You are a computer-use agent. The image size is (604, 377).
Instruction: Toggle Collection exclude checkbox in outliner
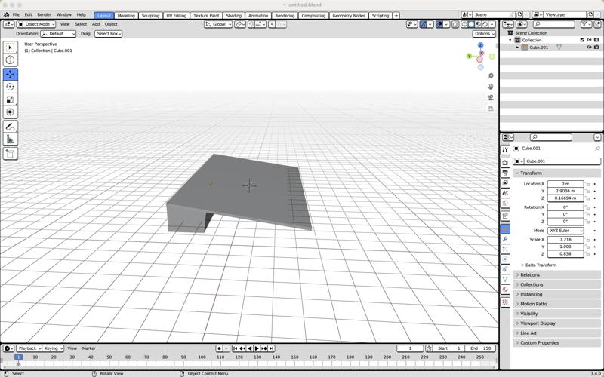click(582, 40)
